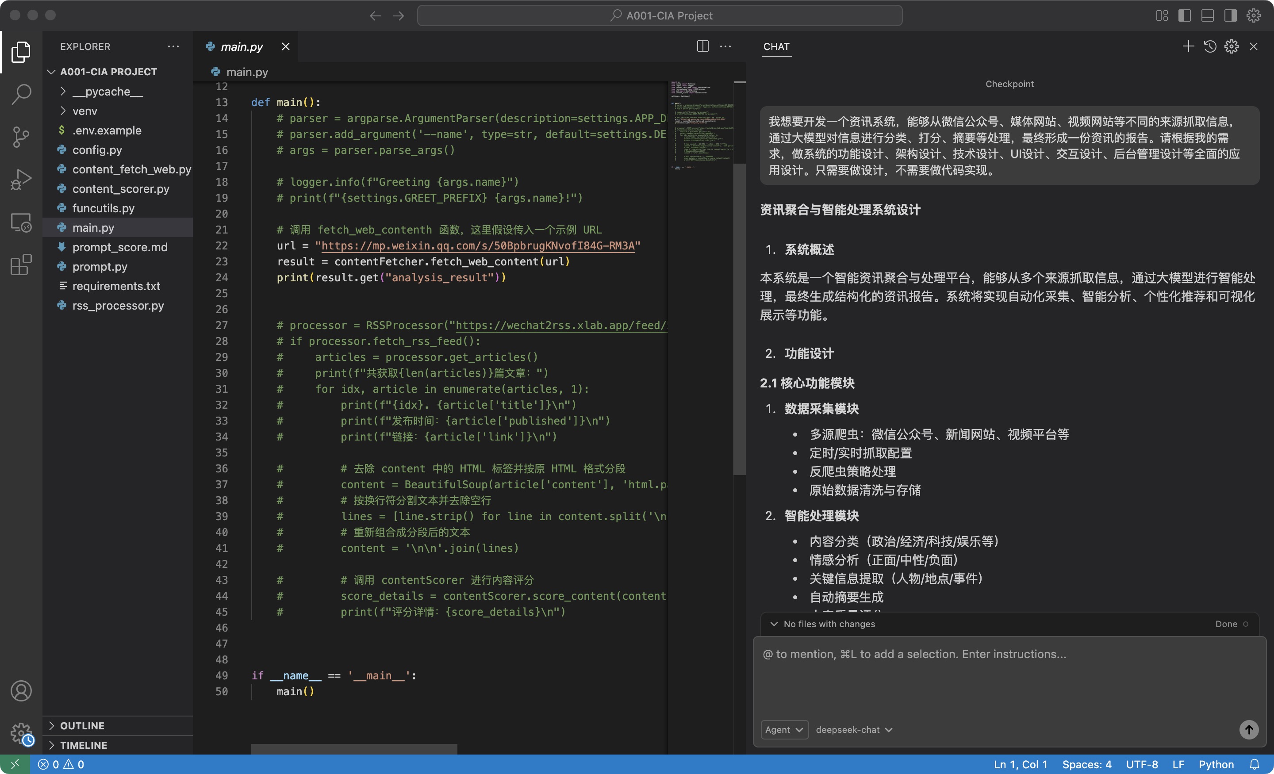Screen dimensions: 1274x774
Task: Show errors and warnings count
Action: point(61,764)
